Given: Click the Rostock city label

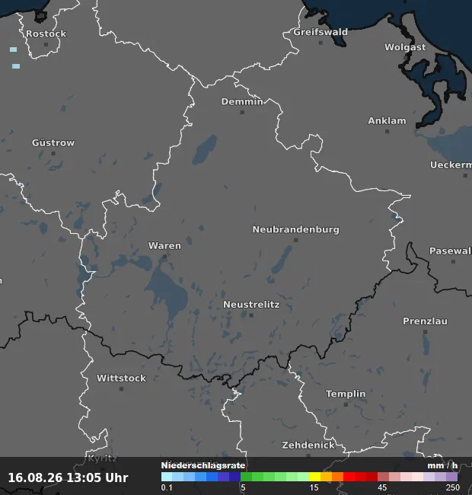Looking at the screenshot, I should [x=46, y=34].
